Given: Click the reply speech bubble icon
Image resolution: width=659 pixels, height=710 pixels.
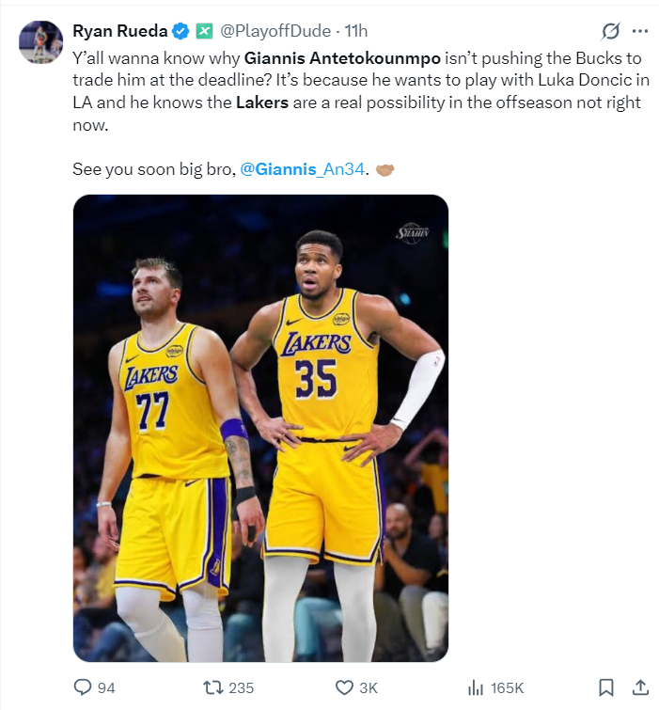Looking at the screenshot, I should pyautogui.click(x=82, y=687).
